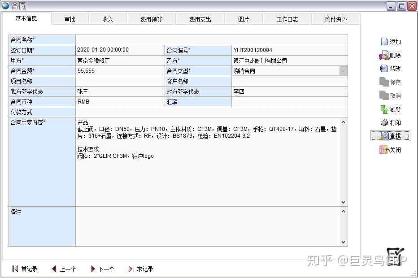Click down arrow of 合同主要内容 scrollbar
This screenshot has height=278, width=418.
[x=344, y=202]
